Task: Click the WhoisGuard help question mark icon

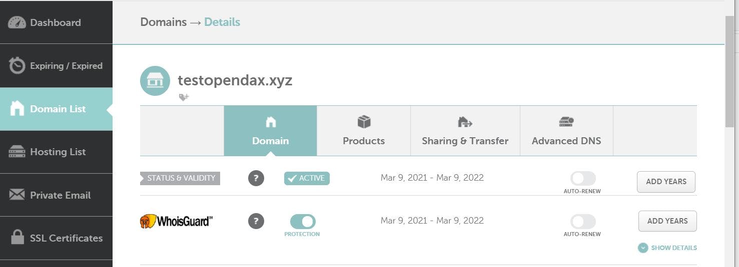Action: pyautogui.click(x=256, y=221)
